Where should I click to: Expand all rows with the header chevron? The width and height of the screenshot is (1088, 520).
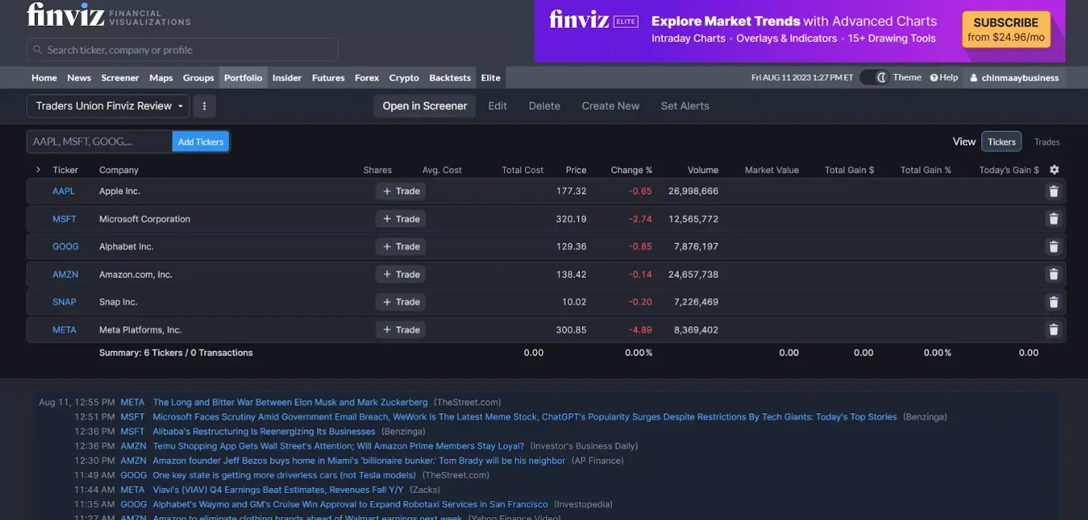click(x=38, y=170)
